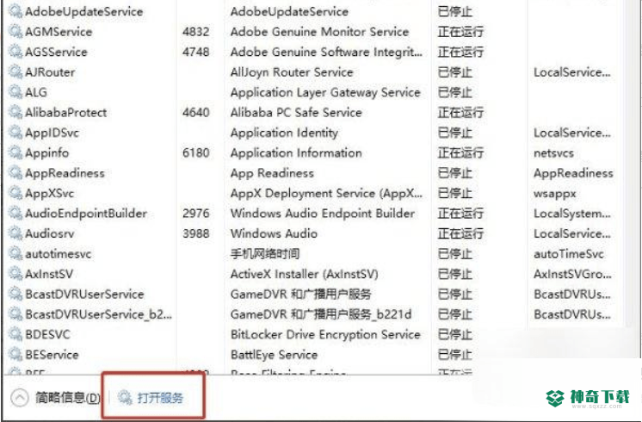642x422 pixels.
Task: Select the AGMService row name
Action: coord(59,32)
